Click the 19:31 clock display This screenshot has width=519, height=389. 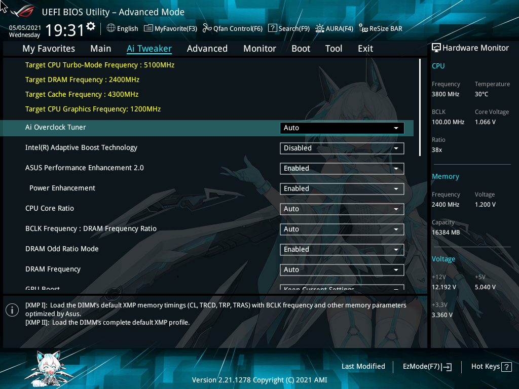(x=65, y=30)
